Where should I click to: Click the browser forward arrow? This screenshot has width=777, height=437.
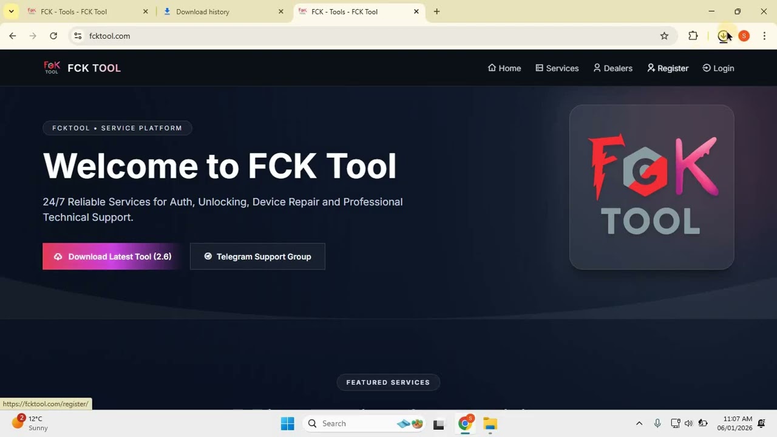click(33, 36)
